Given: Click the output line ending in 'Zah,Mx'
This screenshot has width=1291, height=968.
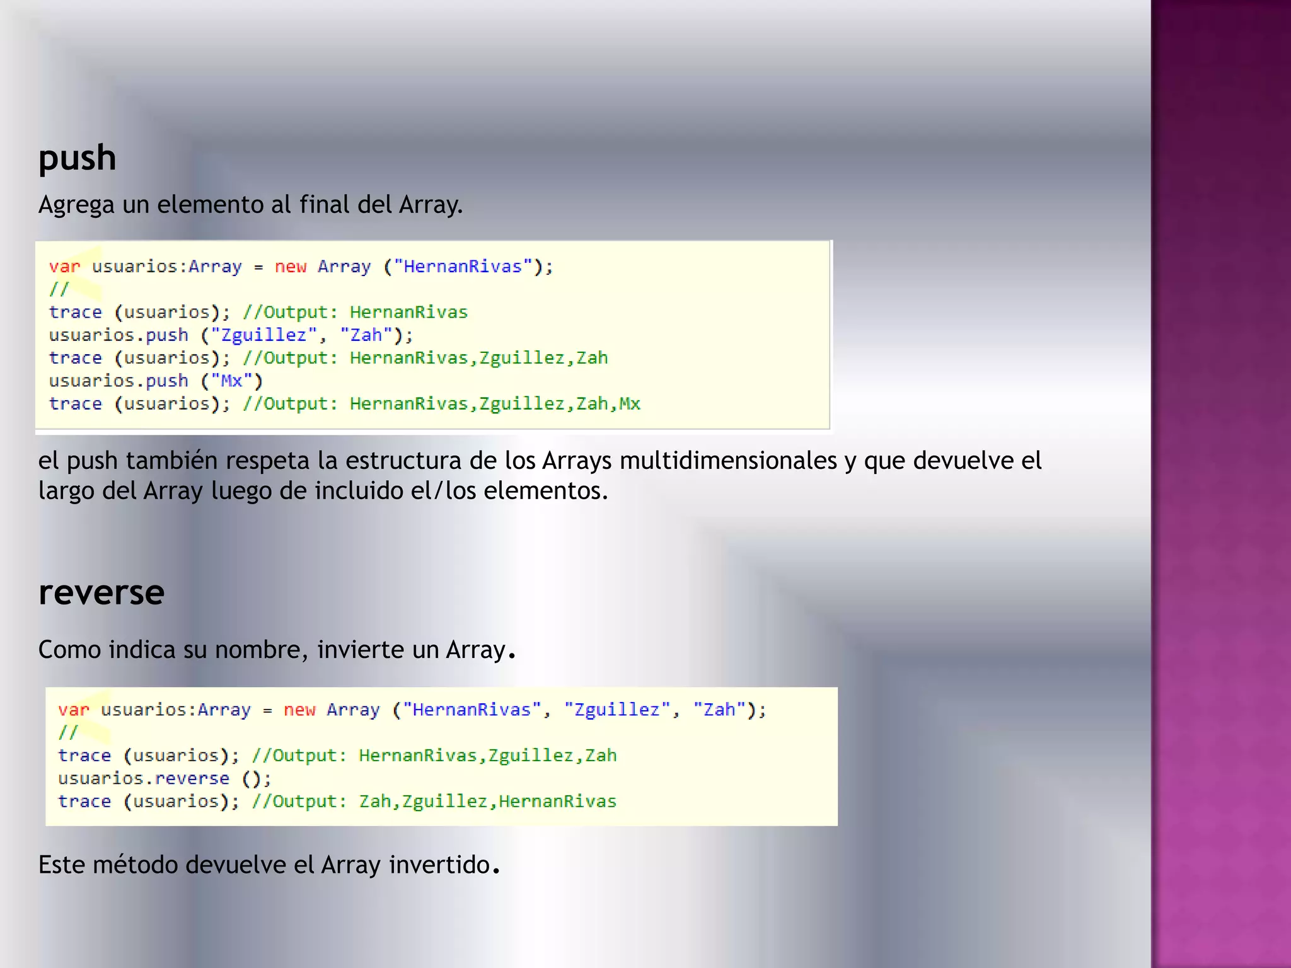Looking at the screenshot, I should point(344,403).
